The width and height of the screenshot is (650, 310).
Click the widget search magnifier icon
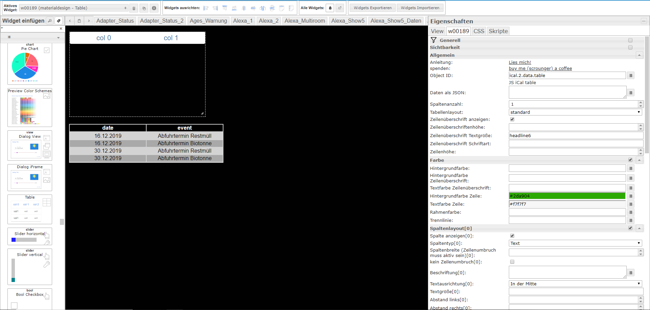click(50, 21)
